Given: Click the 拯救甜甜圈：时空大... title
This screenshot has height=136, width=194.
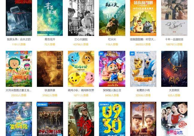Looking at the screenshot, I should tap(143, 39).
